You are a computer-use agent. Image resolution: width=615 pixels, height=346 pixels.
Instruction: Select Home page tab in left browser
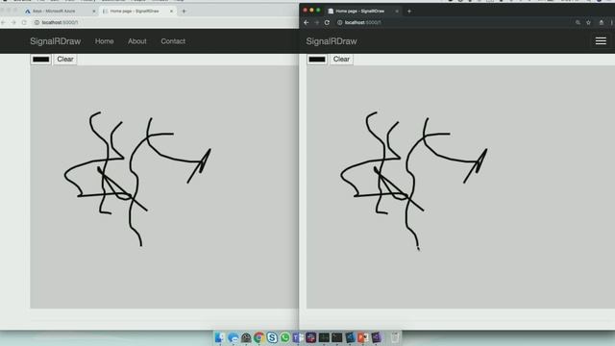pos(137,12)
